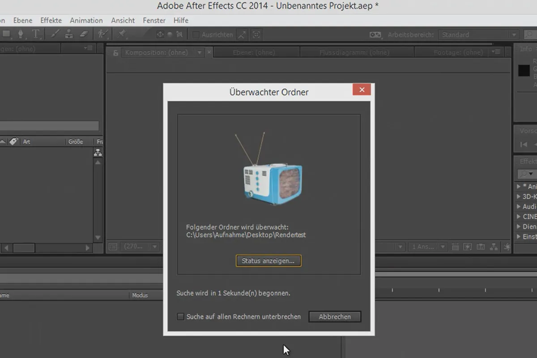Open the Effekte menu
Screen dimensions: 537x358
click(51, 21)
